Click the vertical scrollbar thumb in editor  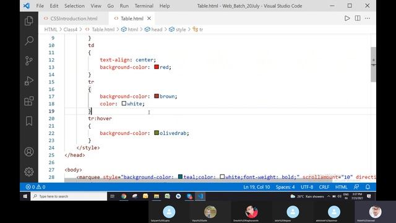pyautogui.click(x=373, y=64)
